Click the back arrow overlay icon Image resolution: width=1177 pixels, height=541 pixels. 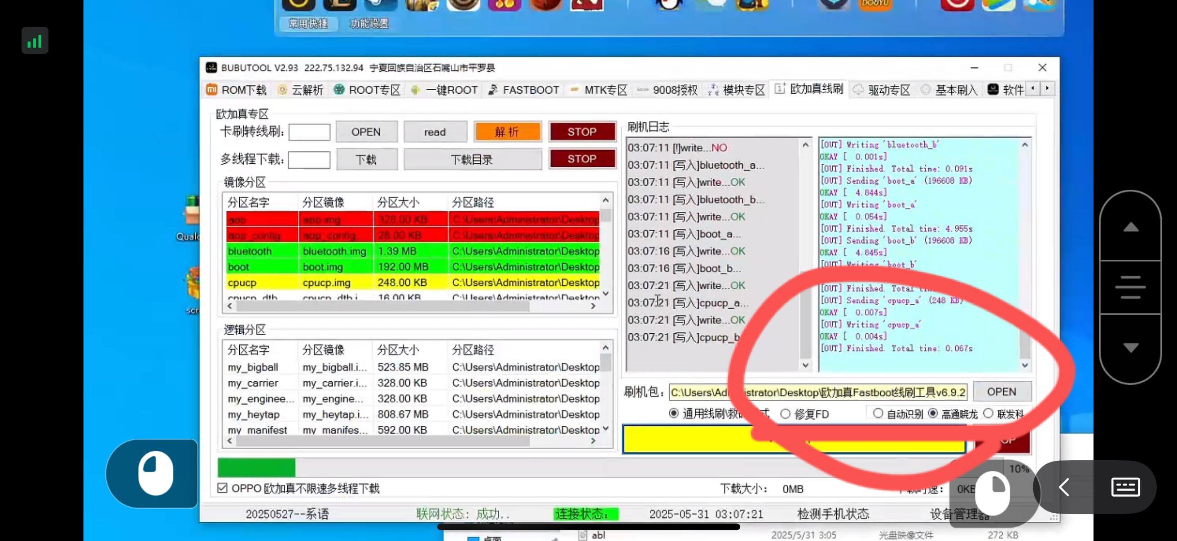click(1063, 487)
